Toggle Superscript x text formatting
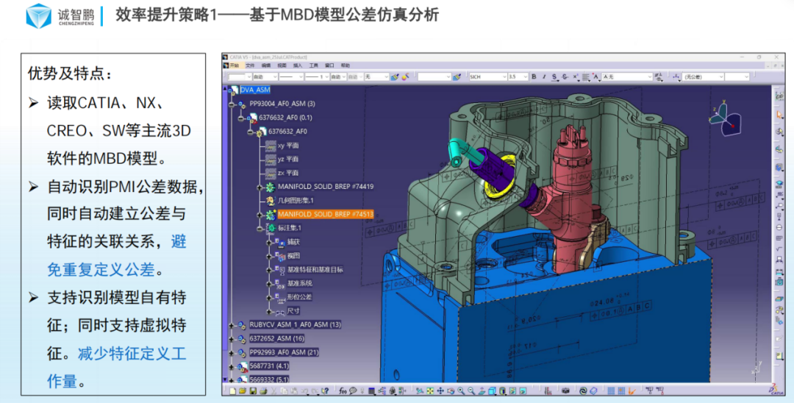 pyautogui.click(x=576, y=77)
